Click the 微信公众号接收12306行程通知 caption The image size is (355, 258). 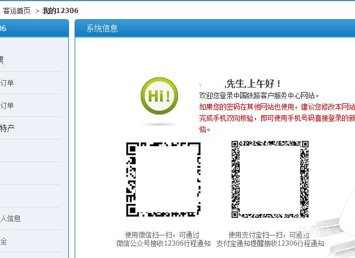[x=163, y=243]
